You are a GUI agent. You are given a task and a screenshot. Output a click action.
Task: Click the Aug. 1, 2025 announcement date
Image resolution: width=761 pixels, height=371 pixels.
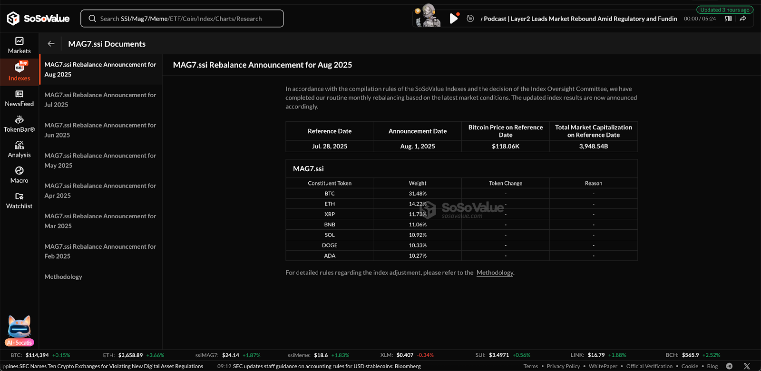click(418, 146)
